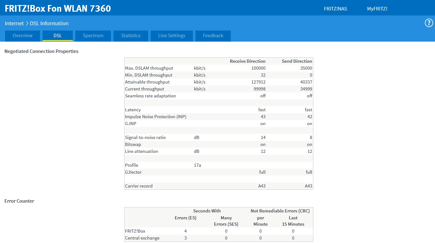Go to the Statistics tab

point(131,36)
